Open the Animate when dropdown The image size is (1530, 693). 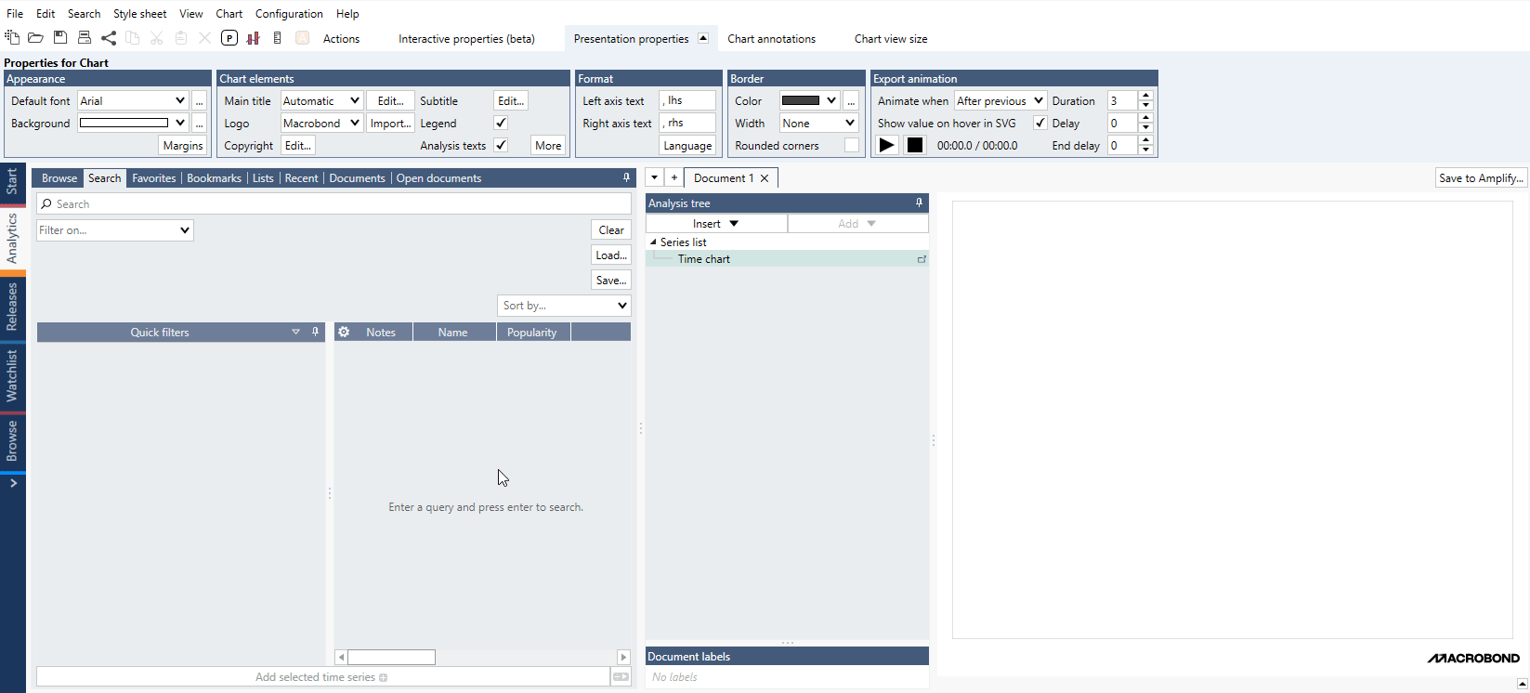1000,100
